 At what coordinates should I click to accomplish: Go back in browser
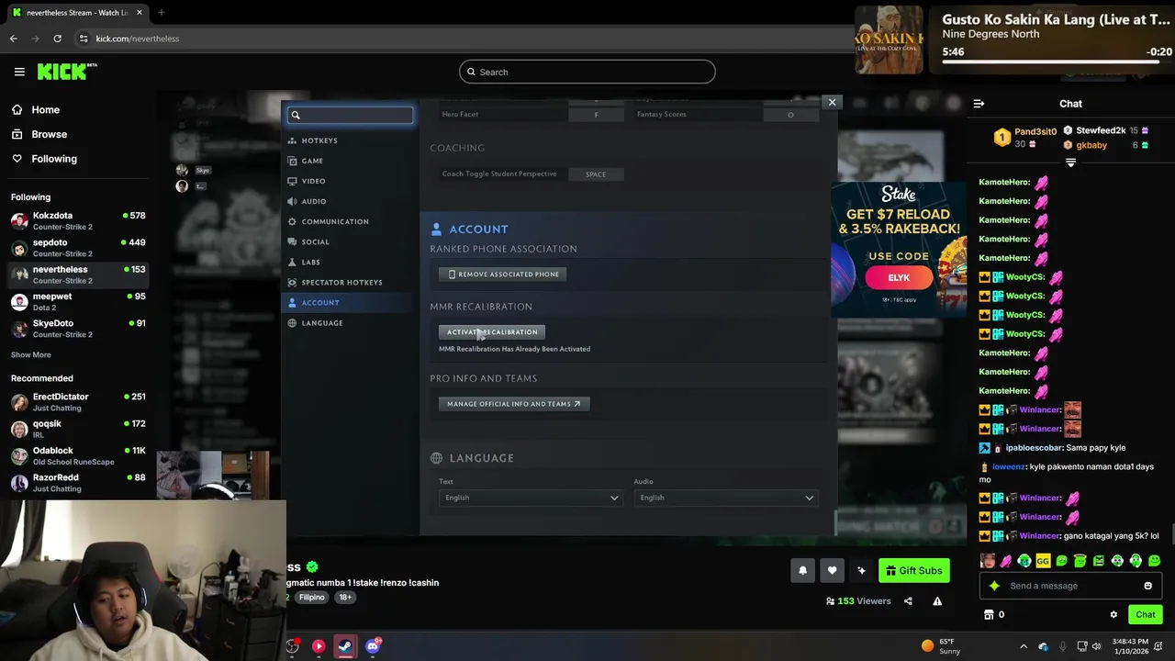[x=14, y=39]
